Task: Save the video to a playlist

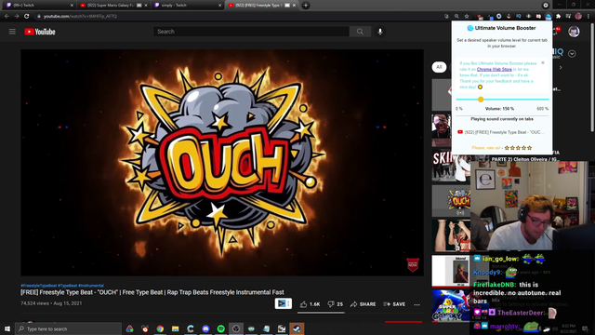Action: point(394,304)
